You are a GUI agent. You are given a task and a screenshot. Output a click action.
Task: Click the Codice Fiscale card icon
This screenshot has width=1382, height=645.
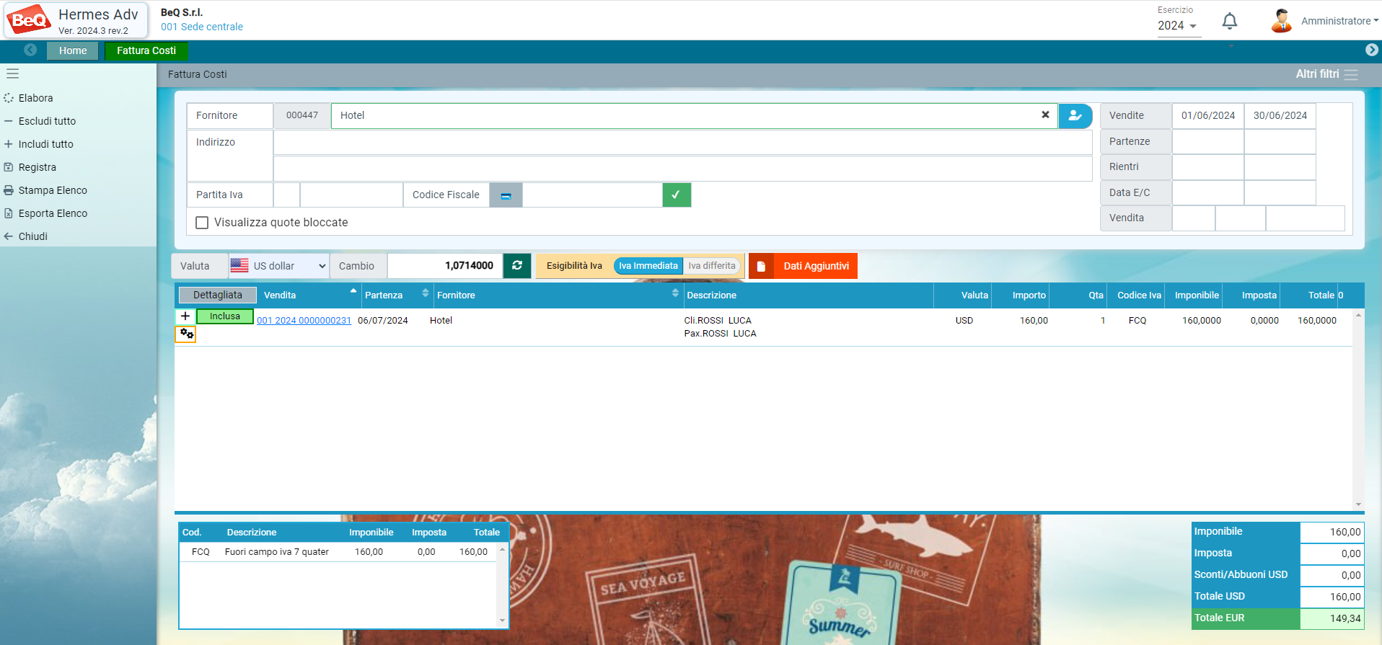coord(506,195)
